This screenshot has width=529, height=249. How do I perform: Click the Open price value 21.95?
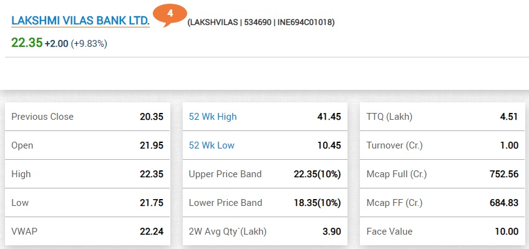[x=152, y=145]
